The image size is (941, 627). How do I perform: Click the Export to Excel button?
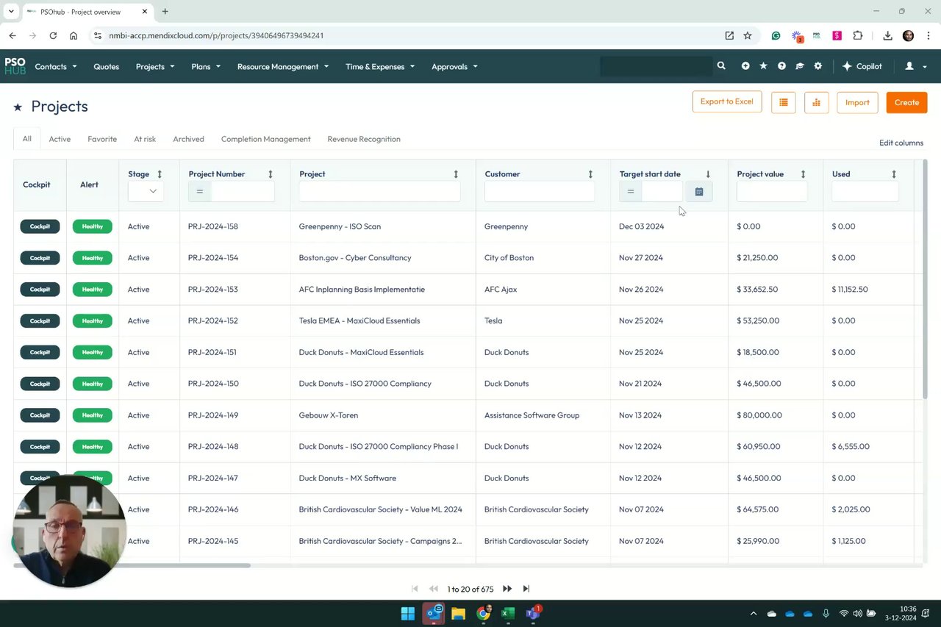point(727,102)
